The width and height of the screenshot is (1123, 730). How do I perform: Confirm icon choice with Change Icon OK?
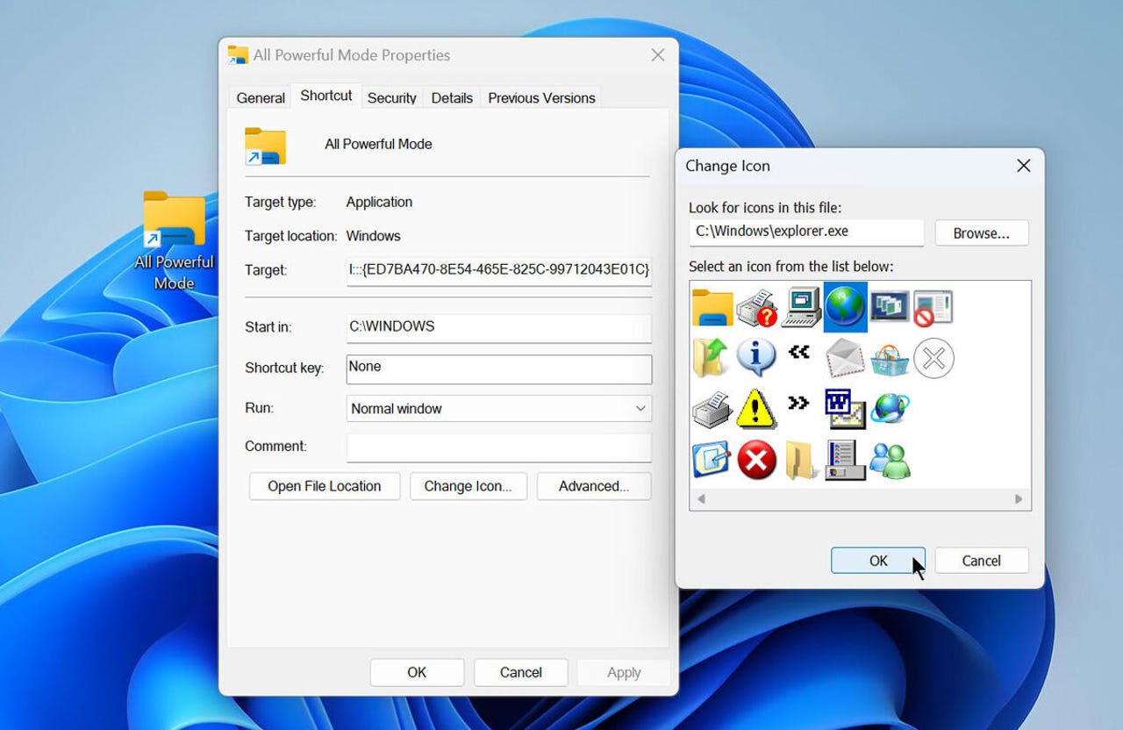(x=878, y=561)
